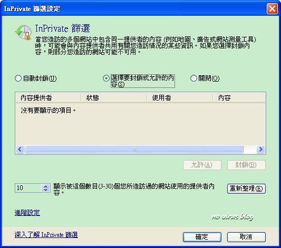Click the 允許(A) button

pos(202,165)
